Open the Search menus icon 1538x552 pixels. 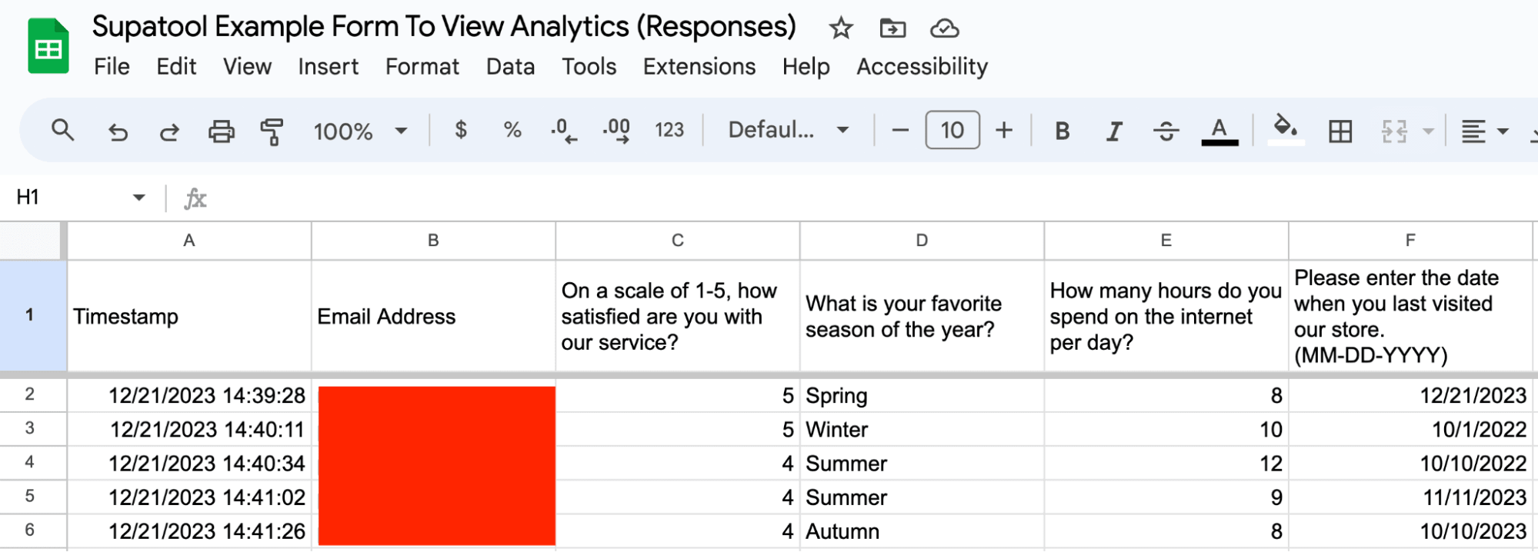pyautogui.click(x=63, y=130)
